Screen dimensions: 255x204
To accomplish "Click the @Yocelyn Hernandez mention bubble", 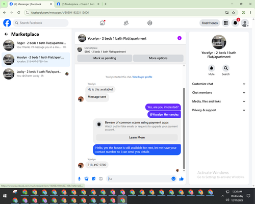I will (x=164, y=115).
